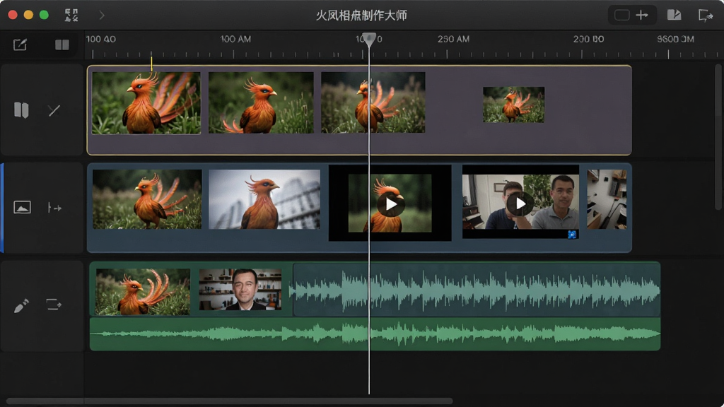Toggle the split view icon above the tracks

coord(62,45)
